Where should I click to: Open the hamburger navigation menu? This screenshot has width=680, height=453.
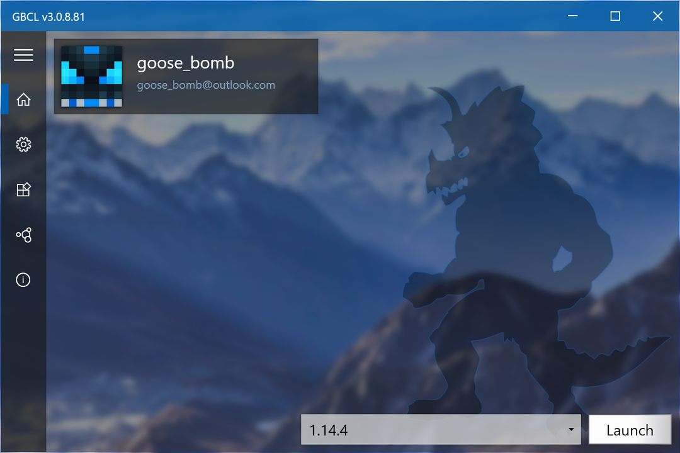[23, 55]
